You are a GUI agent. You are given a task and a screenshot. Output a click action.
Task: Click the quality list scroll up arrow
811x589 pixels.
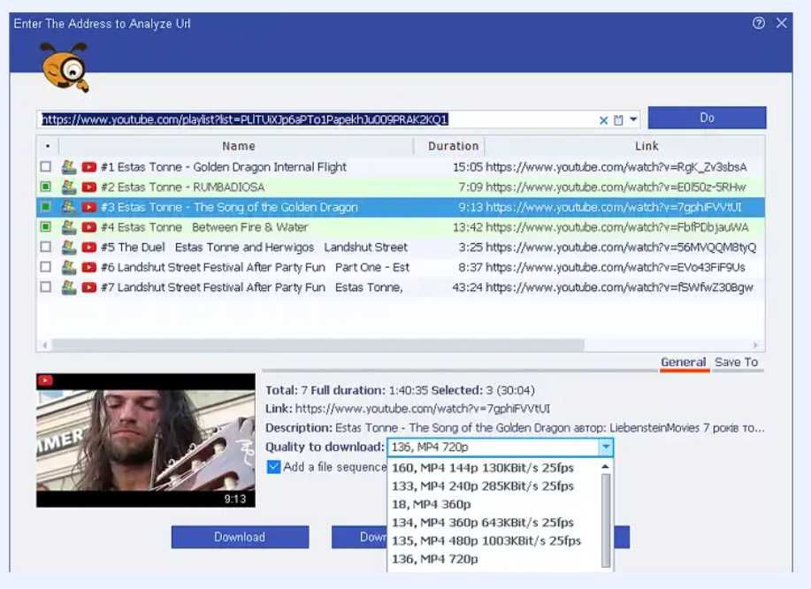point(606,466)
